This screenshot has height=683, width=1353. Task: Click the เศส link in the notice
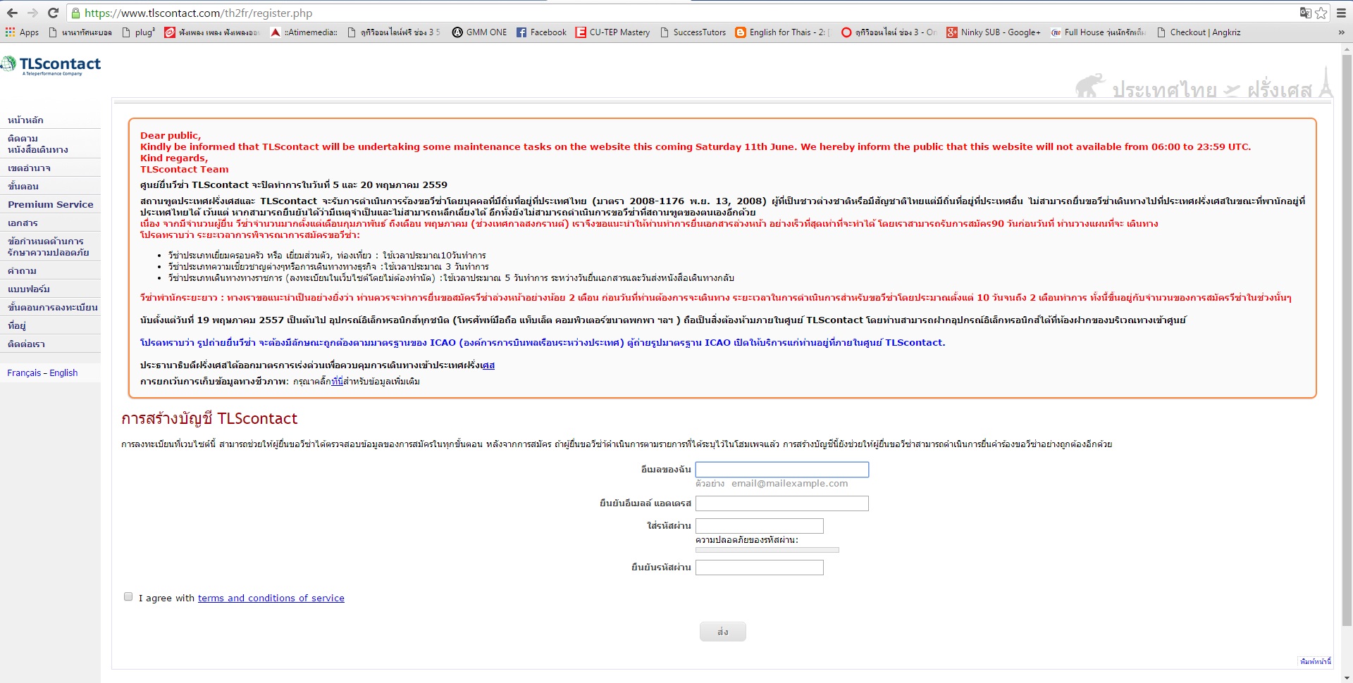[x=488, y=365]
